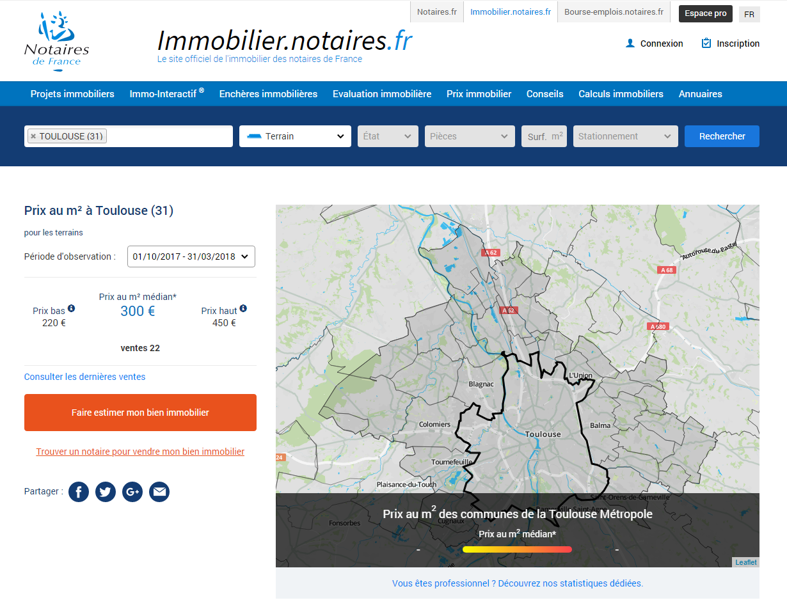This screenshot has height=607, width=787.
Task: Open the Enchères immobilières menu
Action: 268,94
